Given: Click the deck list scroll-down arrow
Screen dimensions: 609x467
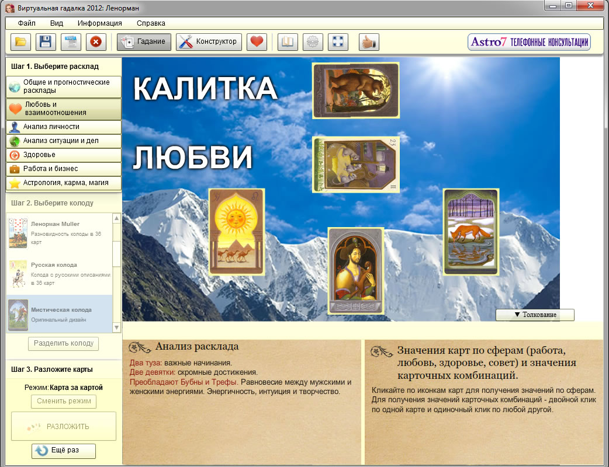Looking at the screenshot, I should pyautogui.click(x=116, y=327).
